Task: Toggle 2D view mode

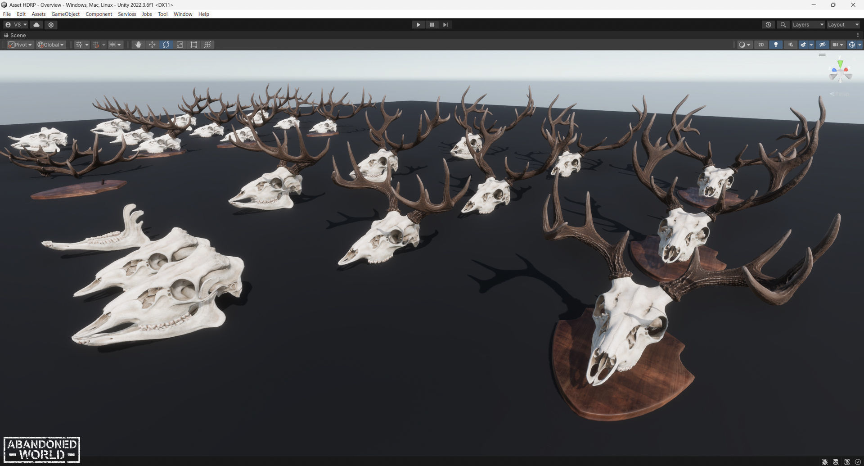Action: pos(760,45)
